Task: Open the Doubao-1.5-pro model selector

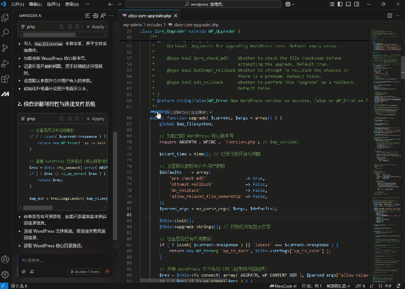Action: [x=85, y=271]
